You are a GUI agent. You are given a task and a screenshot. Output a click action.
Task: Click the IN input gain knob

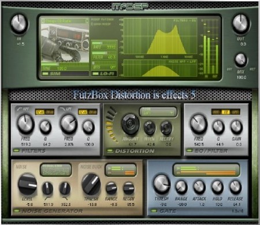[18, 24]
